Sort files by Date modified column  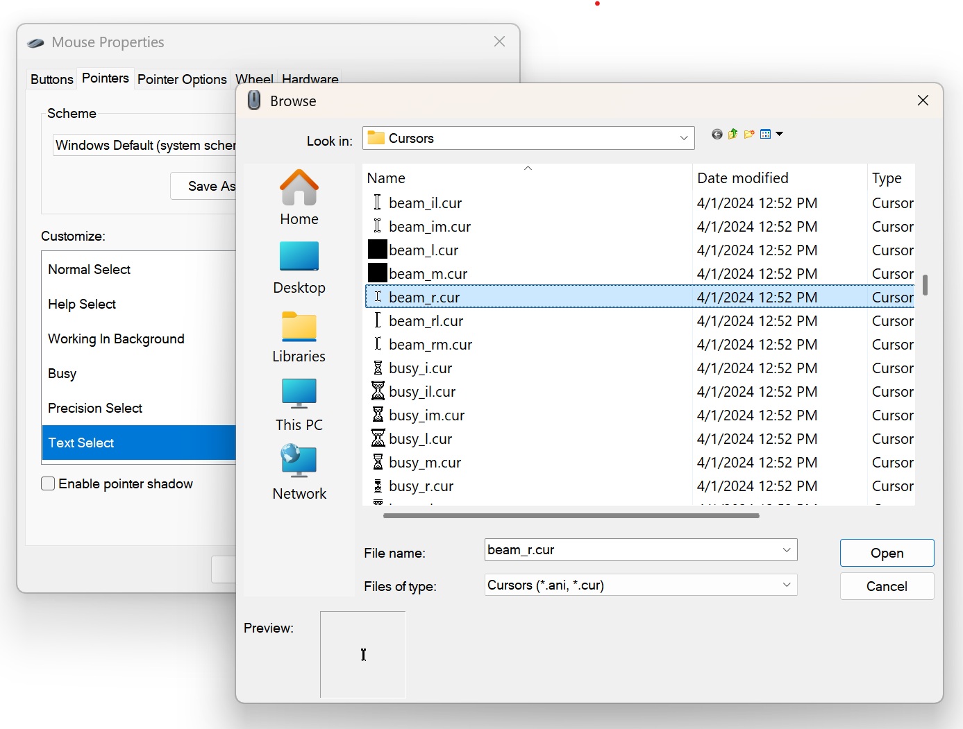click(x=780, y=178)
